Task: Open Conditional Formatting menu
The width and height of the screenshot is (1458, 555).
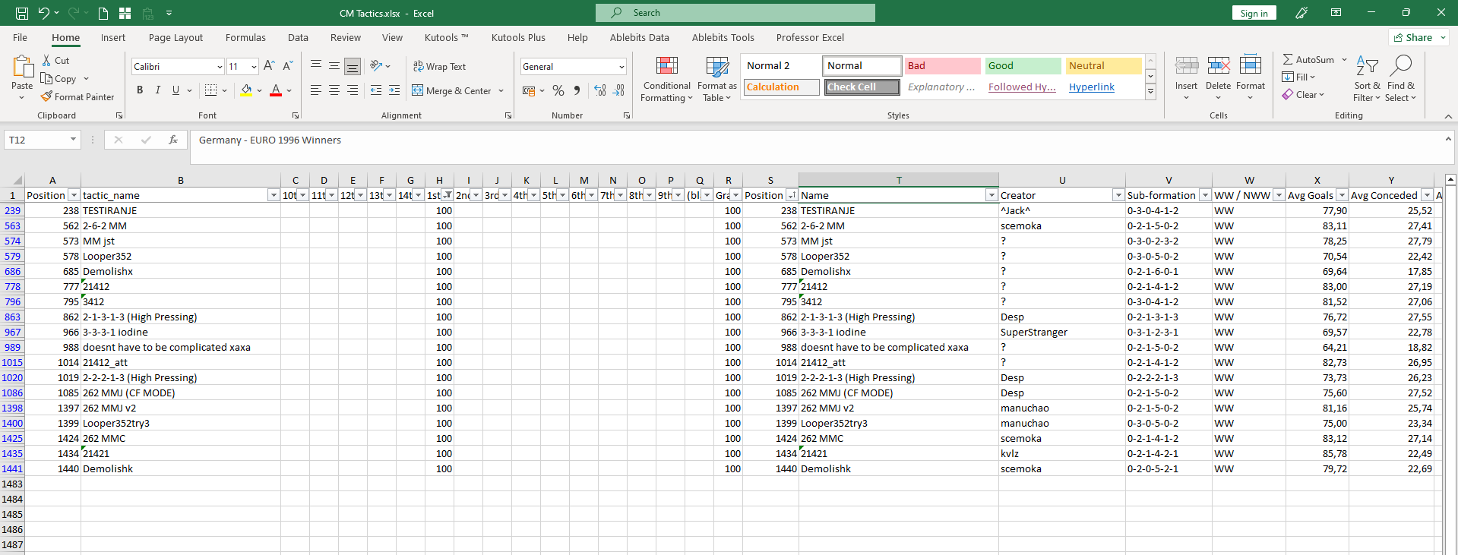Action: tap(667, 79)
